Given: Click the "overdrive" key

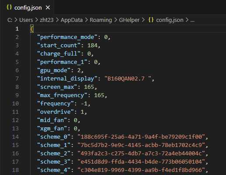Looking at the screenshot, I should [x=56, y=112].
